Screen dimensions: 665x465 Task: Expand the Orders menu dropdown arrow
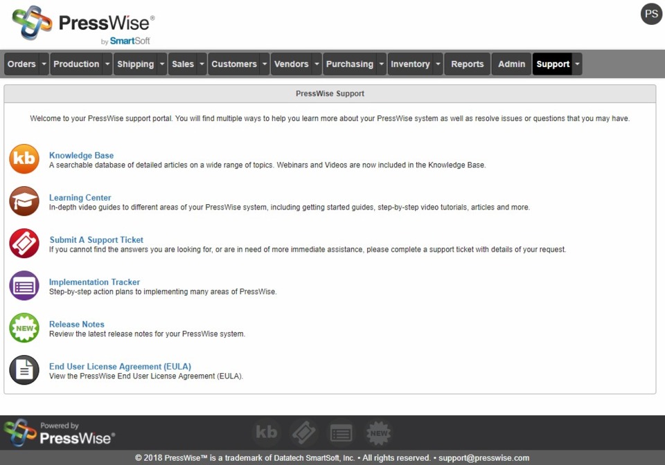click(x=44, y=64)
